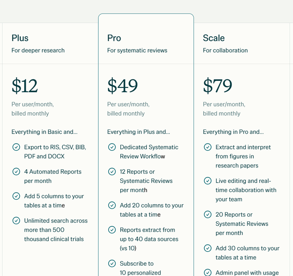Click checkmark next to 12 Reports feature
The image size is (293, 276).
112,172
